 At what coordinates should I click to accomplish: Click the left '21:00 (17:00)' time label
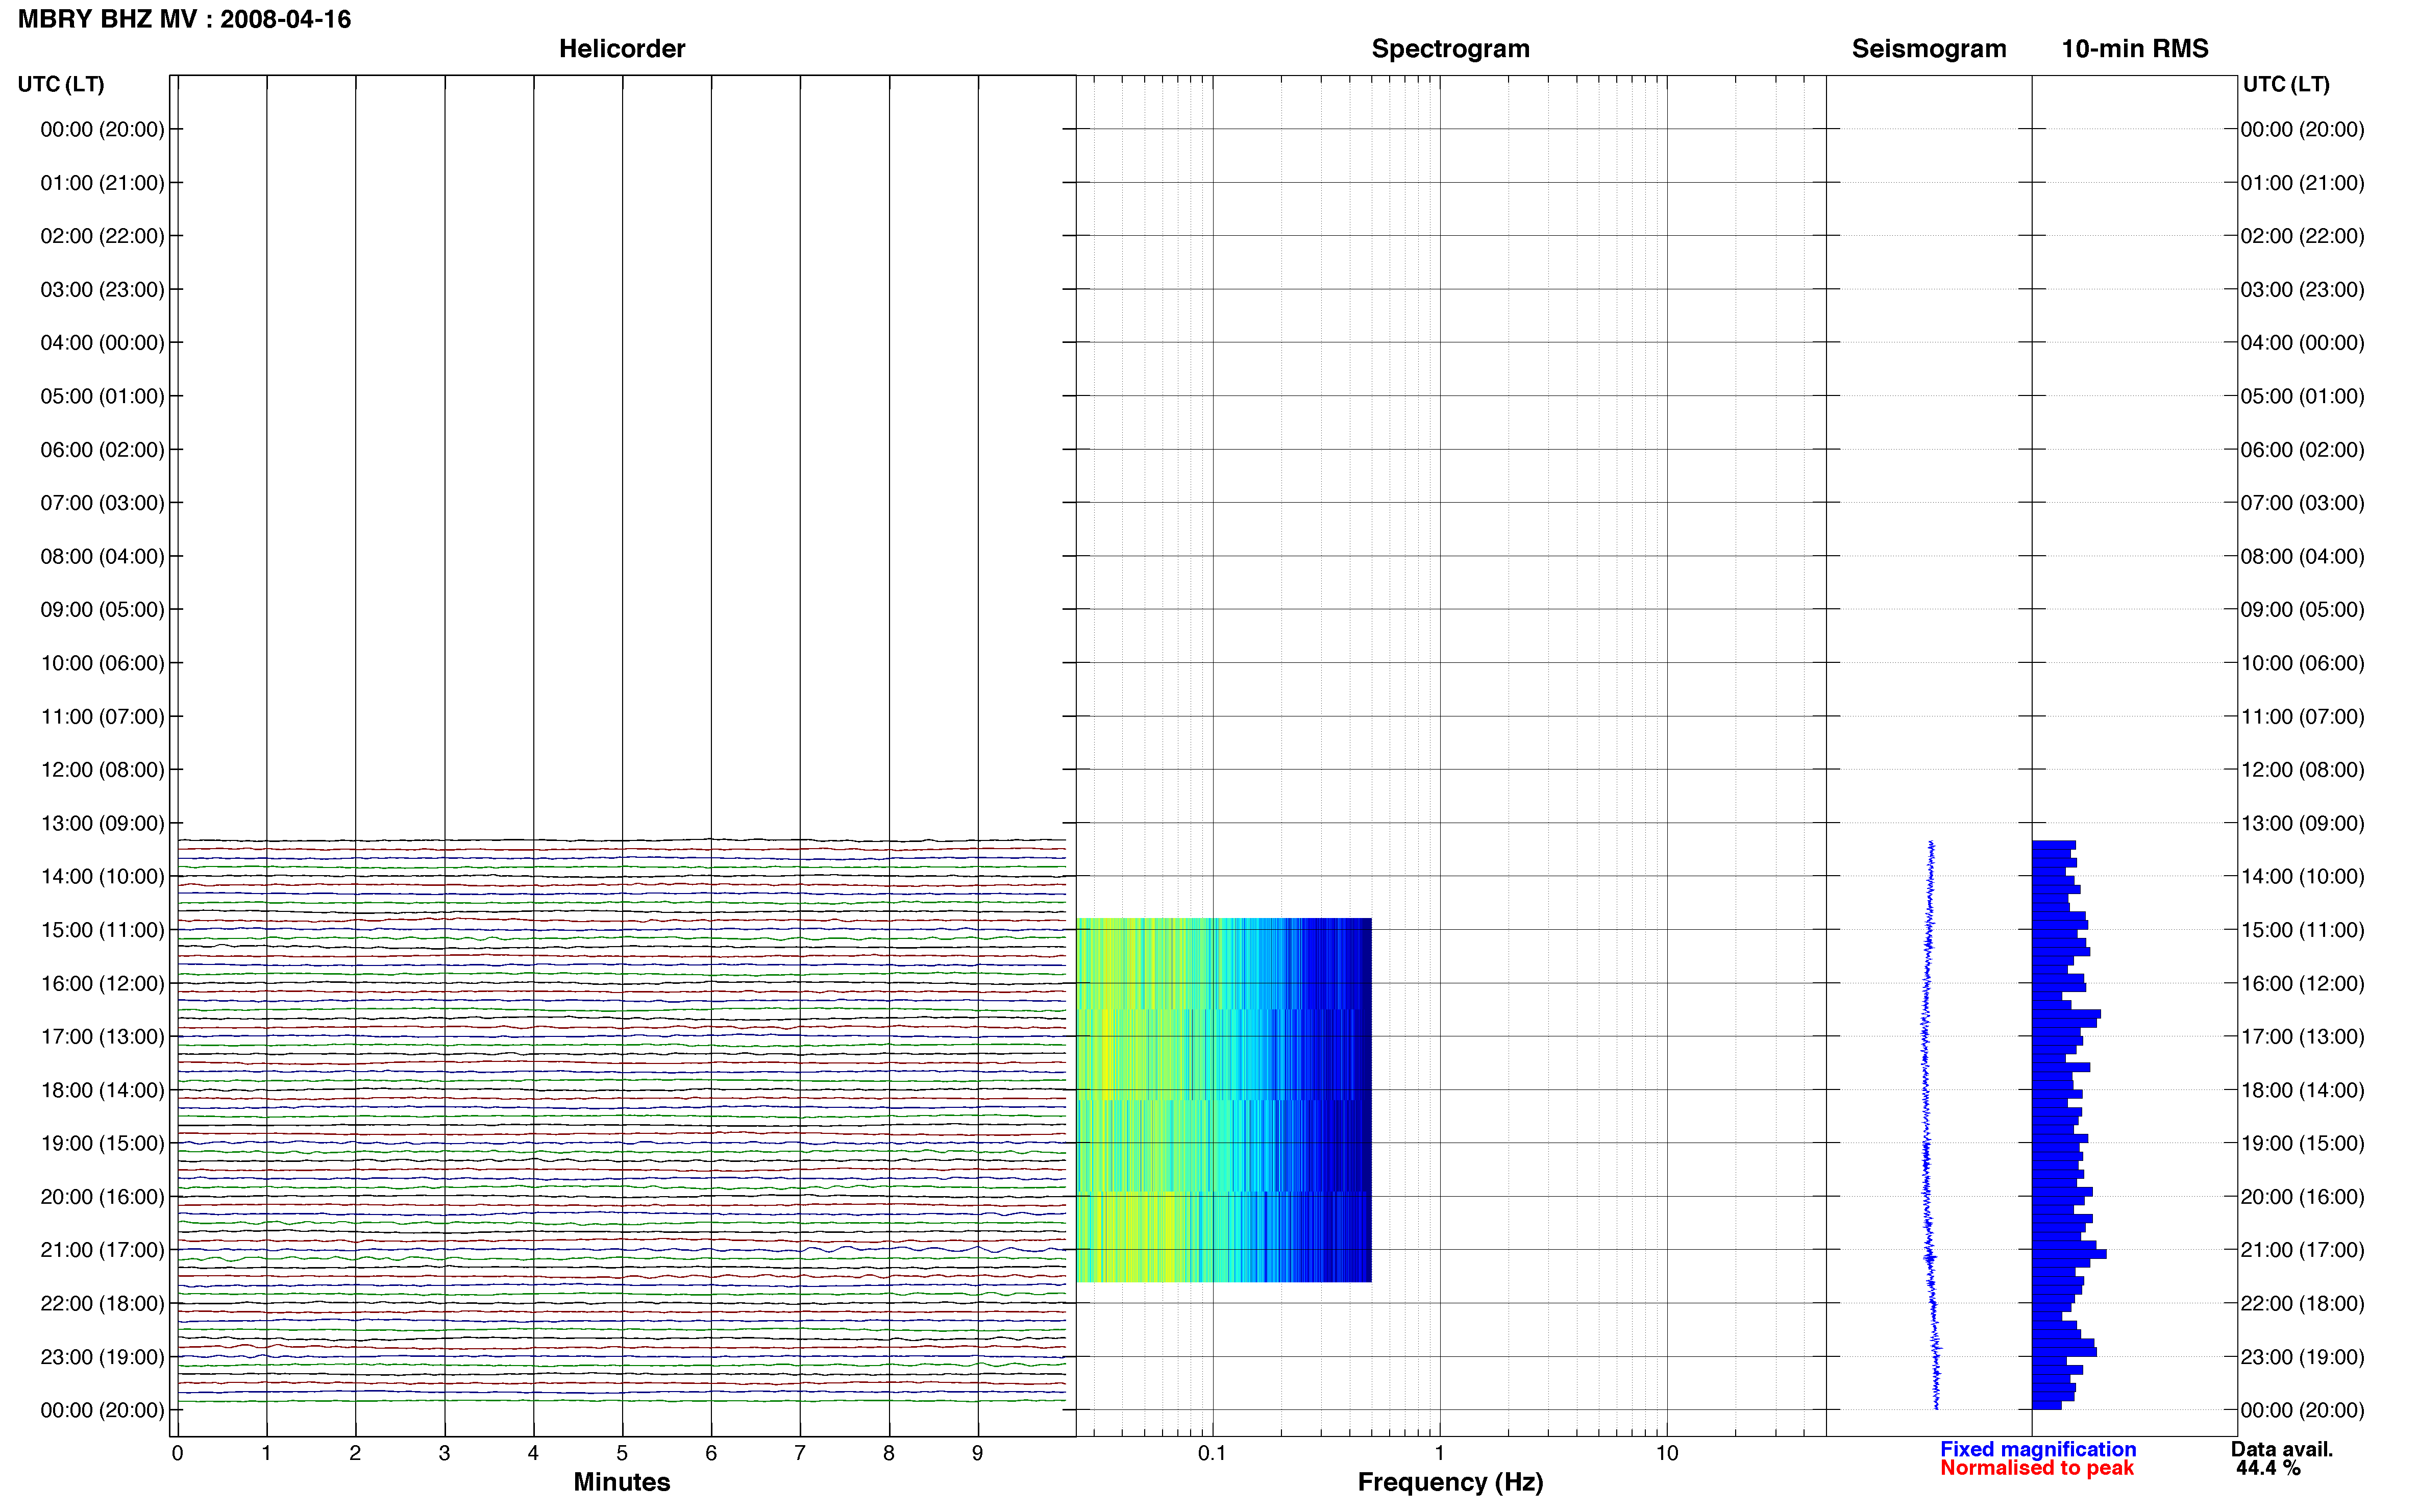[102, 1250]
